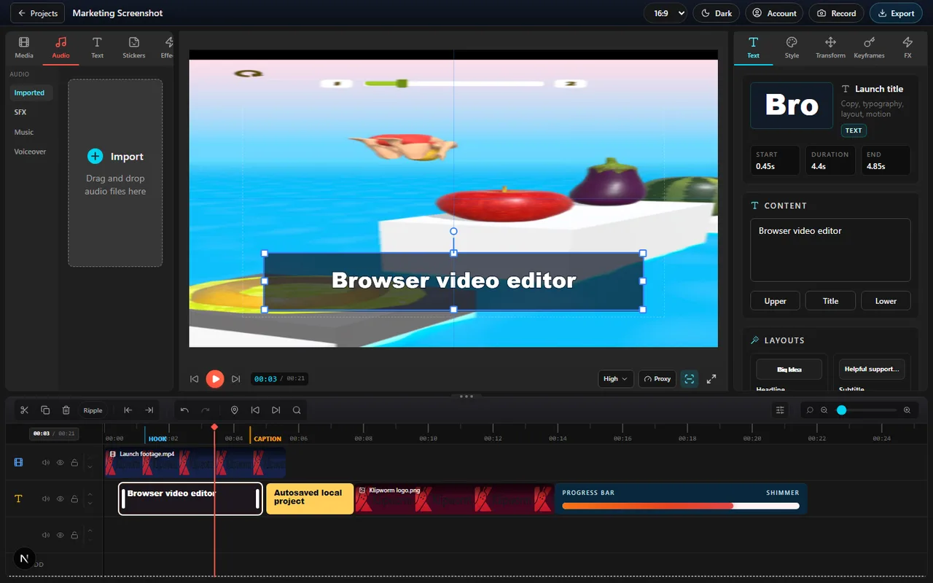
Task: Click the Browser video editor content field
Action: tap(830, 250)
